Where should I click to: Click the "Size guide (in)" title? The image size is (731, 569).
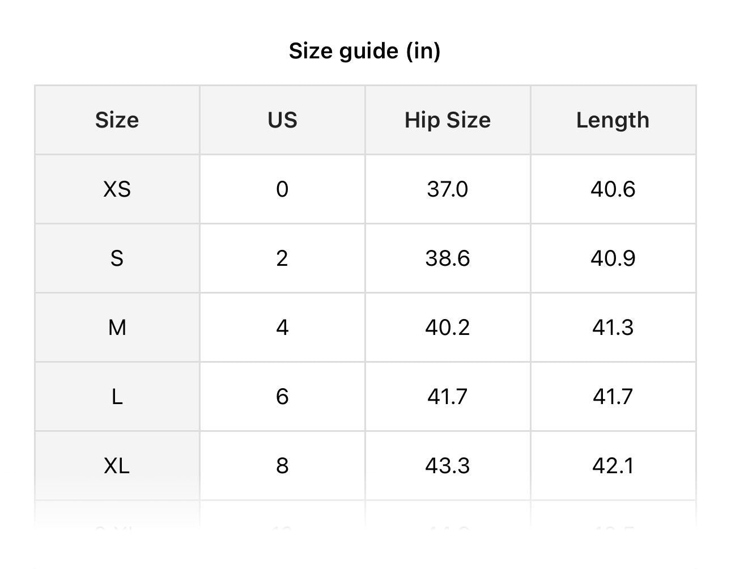click(x=364, y=51)
